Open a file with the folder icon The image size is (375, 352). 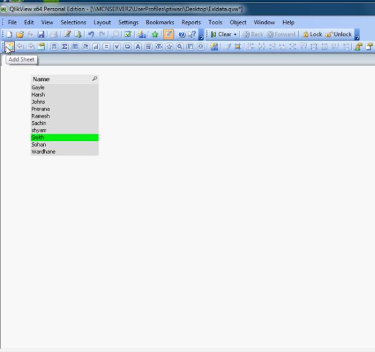[x=20, y=34]
